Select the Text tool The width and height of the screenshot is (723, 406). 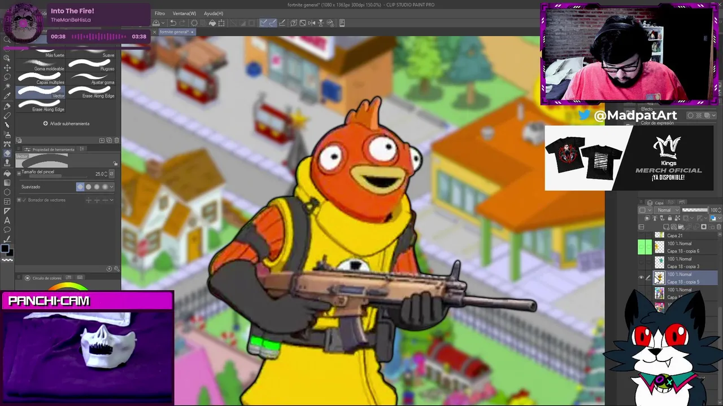click(7, 220)
